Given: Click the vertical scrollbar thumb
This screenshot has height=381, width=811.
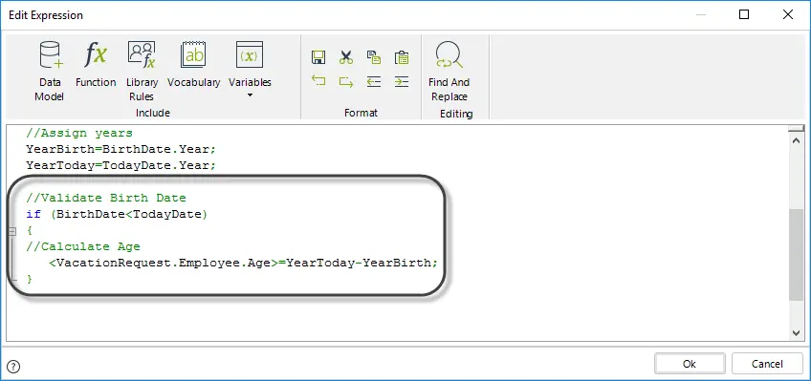Looking at the screenshot, I should 797,255.
